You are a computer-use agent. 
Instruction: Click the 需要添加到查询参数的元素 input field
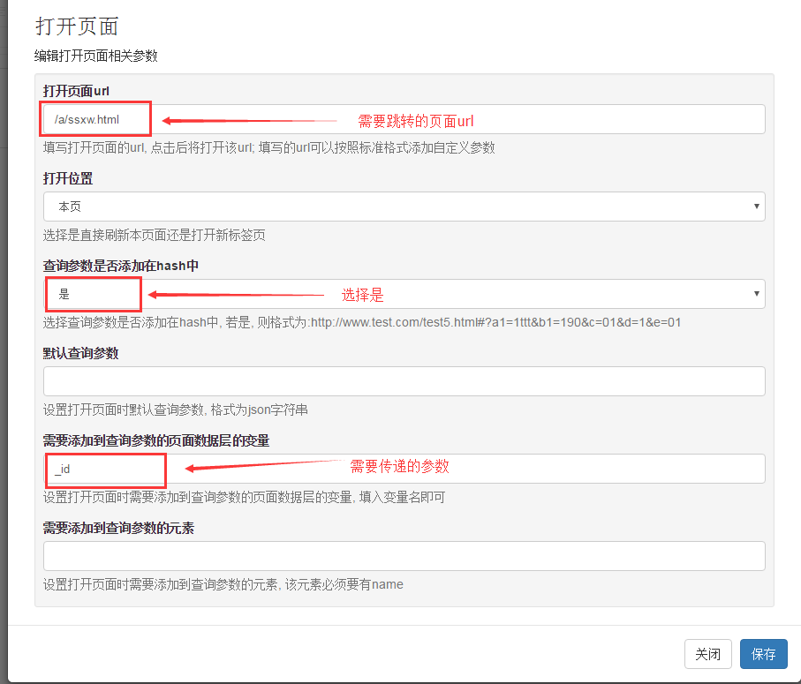click(404, 556)
